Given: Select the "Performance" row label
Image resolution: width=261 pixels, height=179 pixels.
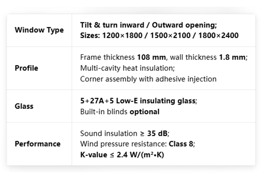Looking at the screenshot, I should coord(37,144).
